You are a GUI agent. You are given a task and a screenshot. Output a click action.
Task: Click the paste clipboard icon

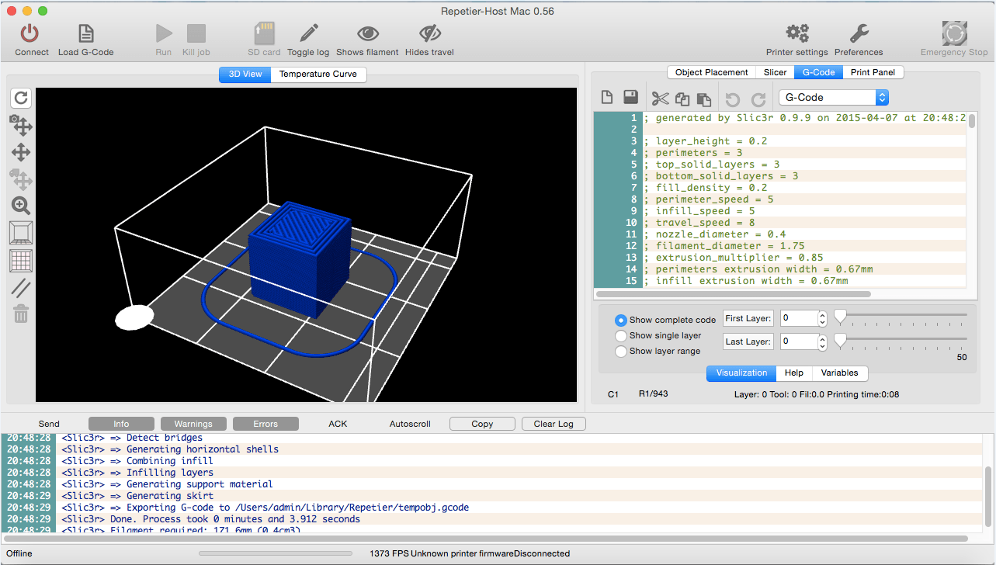point(704,99)
